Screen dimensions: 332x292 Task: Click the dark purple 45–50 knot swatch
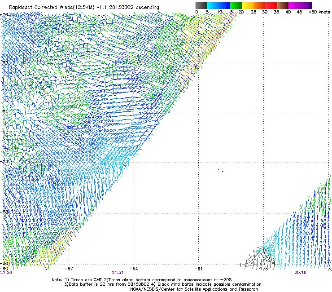tap(306, 5)
